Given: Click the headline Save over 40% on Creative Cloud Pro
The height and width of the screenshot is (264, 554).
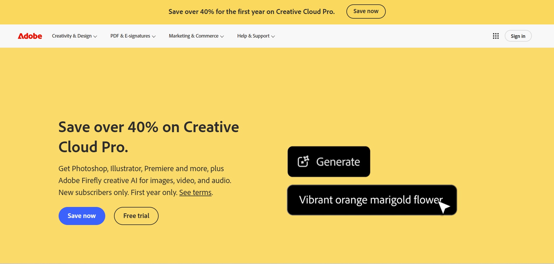Looking at the screenshot, I should (x=149, y=137).
